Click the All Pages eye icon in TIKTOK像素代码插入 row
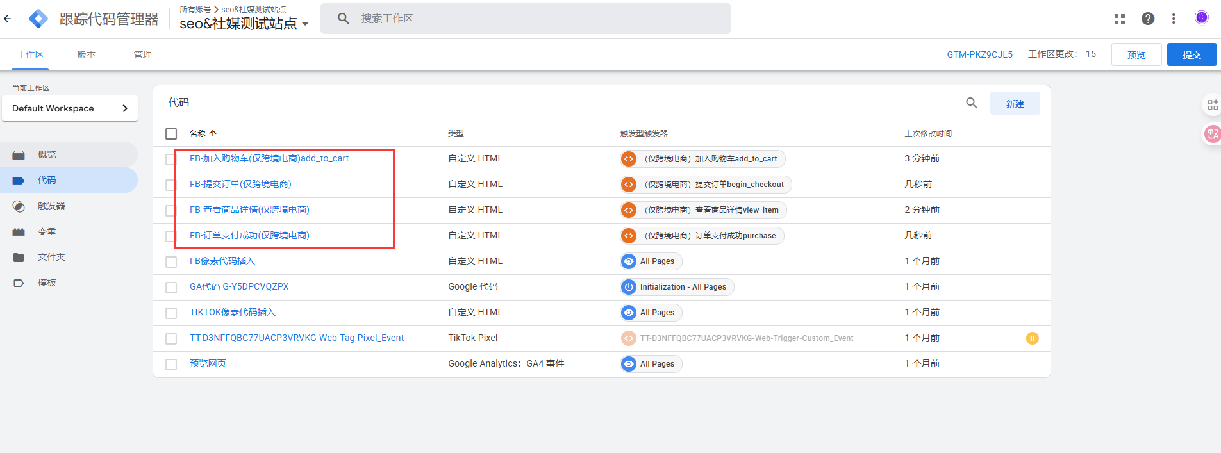 click(x=629, y=313)
